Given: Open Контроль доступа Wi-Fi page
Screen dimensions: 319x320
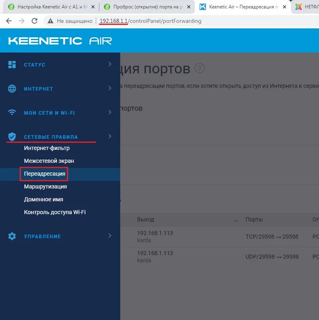Looking at the screenshot, I should point(55,212).
